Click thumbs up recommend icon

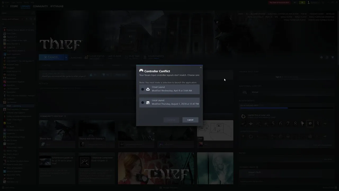point(91,75)
